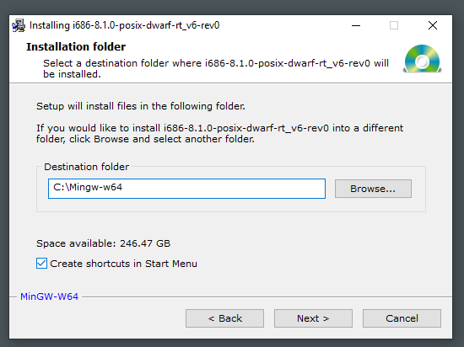The width and height of the screenshot is (464, 347).
Task: Click the installer icon in the title bar
Action: point(19,25)
